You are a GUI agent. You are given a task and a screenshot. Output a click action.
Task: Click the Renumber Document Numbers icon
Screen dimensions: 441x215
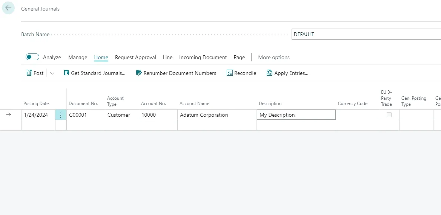coord(139,73)
